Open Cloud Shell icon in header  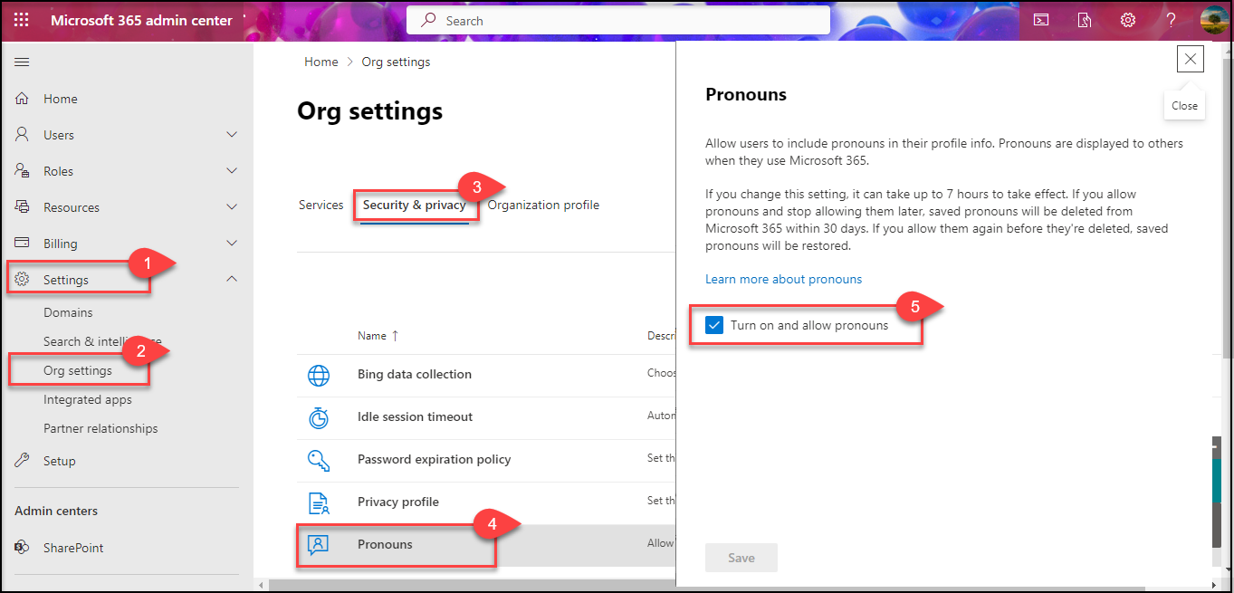tap(1041, 20)
